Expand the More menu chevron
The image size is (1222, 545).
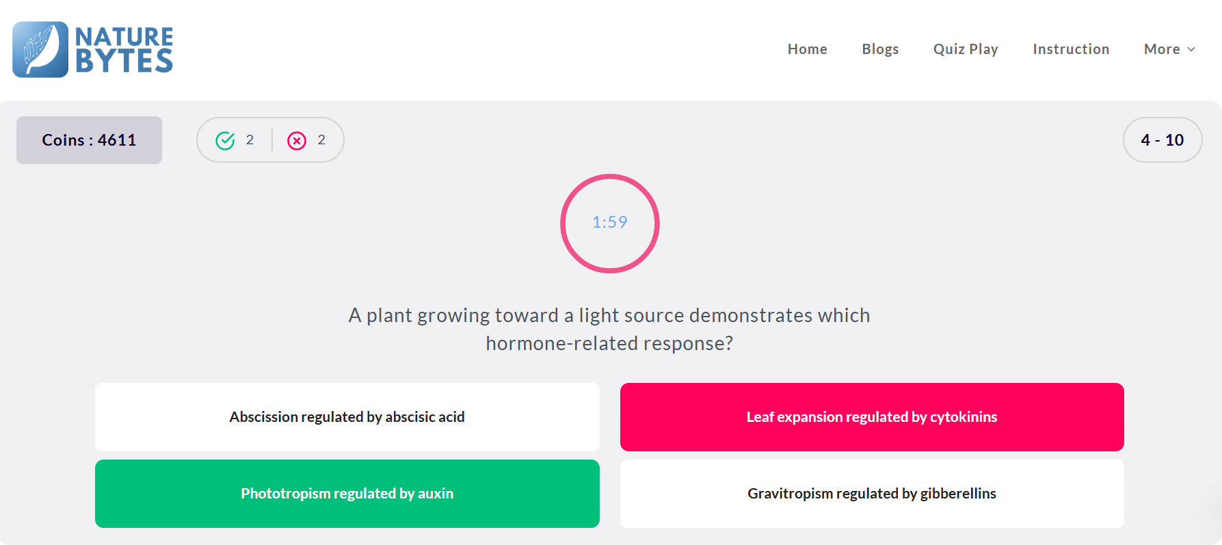[1191, 49]
